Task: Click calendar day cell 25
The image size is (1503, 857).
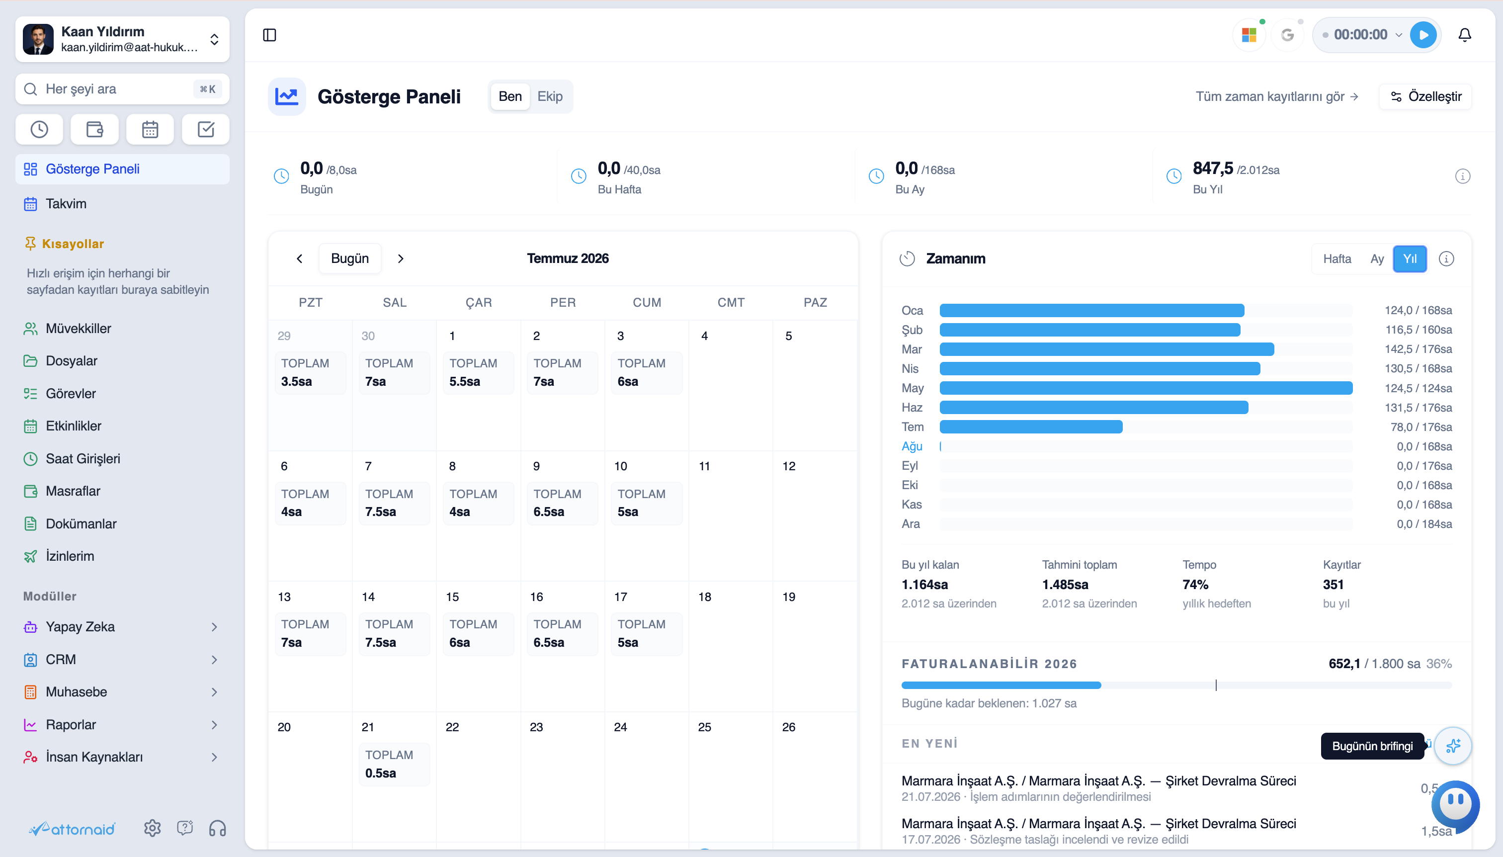Action: pos(731,777)
